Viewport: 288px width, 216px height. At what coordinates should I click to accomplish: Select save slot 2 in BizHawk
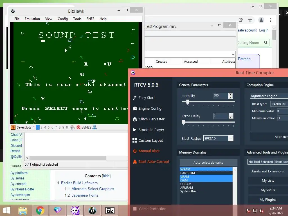[x=38, y=127]
